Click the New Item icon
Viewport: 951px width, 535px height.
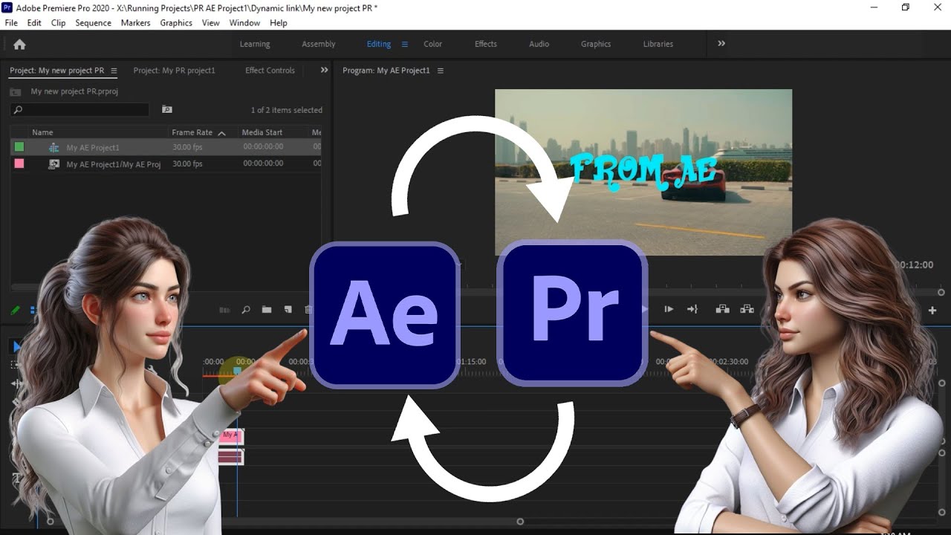point(288,310)
